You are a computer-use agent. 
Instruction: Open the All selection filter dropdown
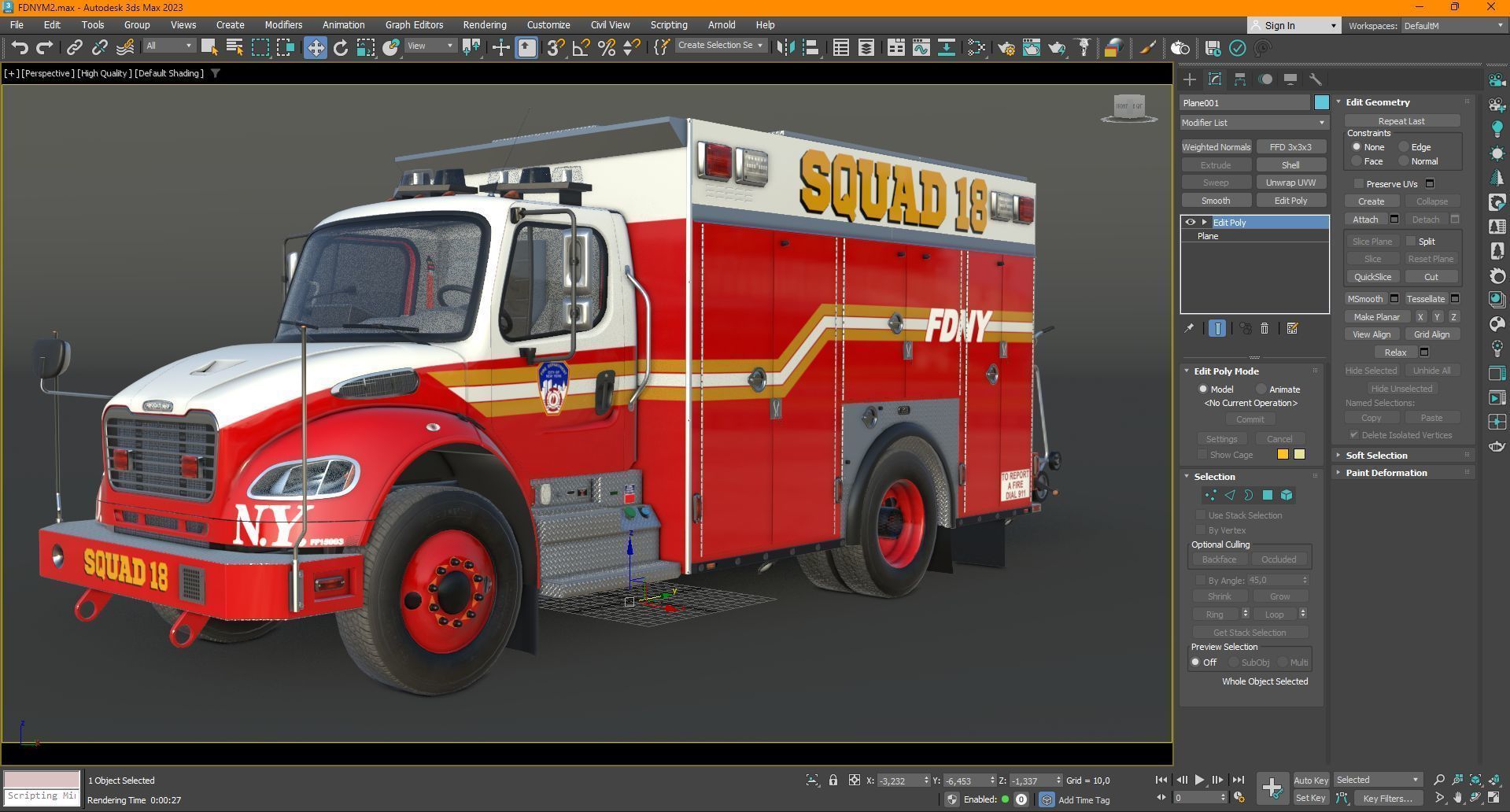coord(168,46)
